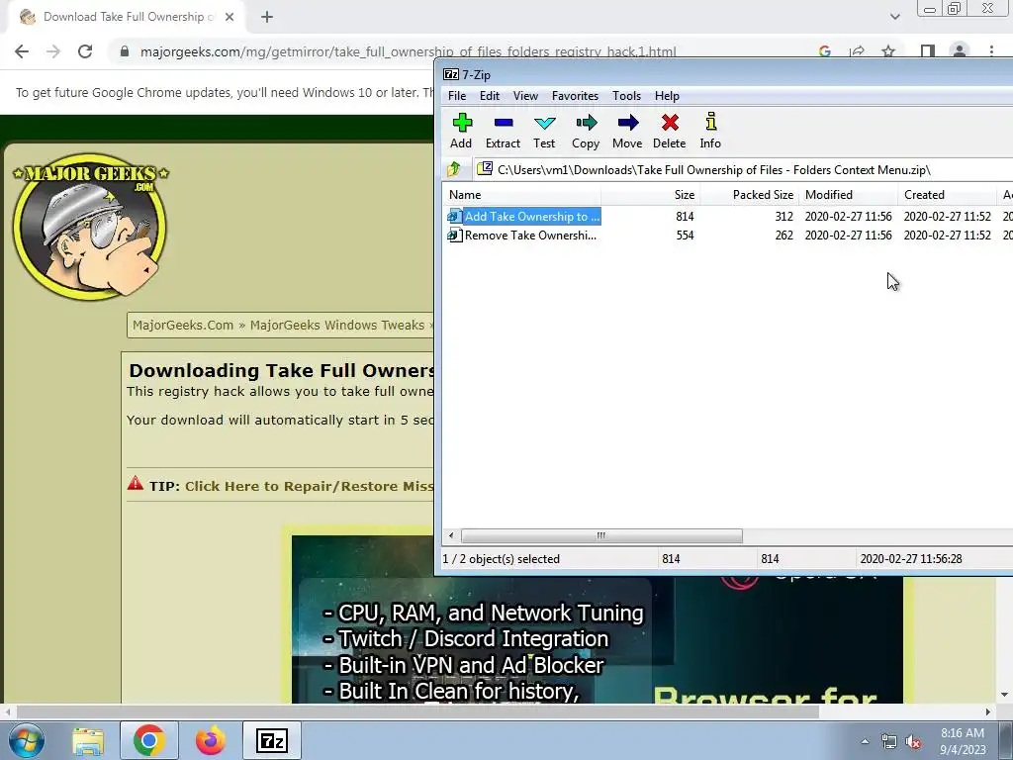Click the MajorGeeks logo image
1013x760 pixels.
(90, 227)
